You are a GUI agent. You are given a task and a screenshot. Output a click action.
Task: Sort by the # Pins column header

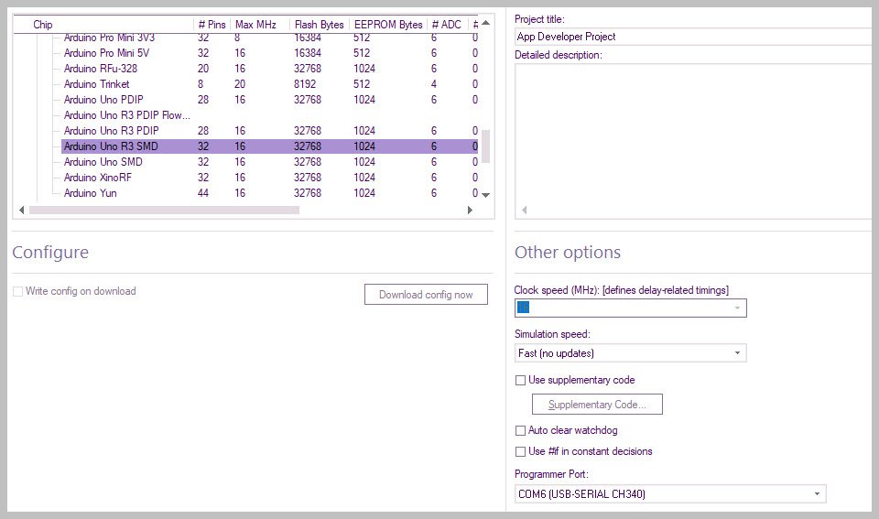coord(212,25)
